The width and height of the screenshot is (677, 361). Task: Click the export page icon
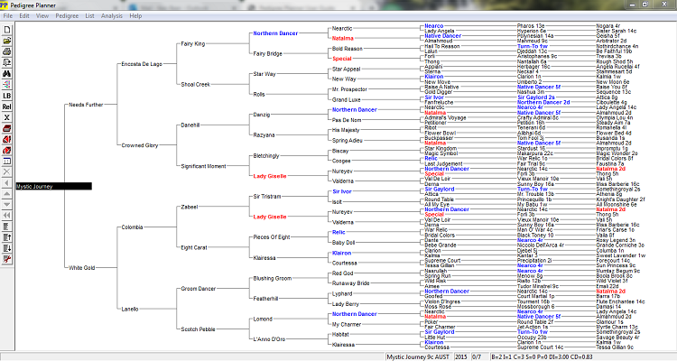click(6, 62)
